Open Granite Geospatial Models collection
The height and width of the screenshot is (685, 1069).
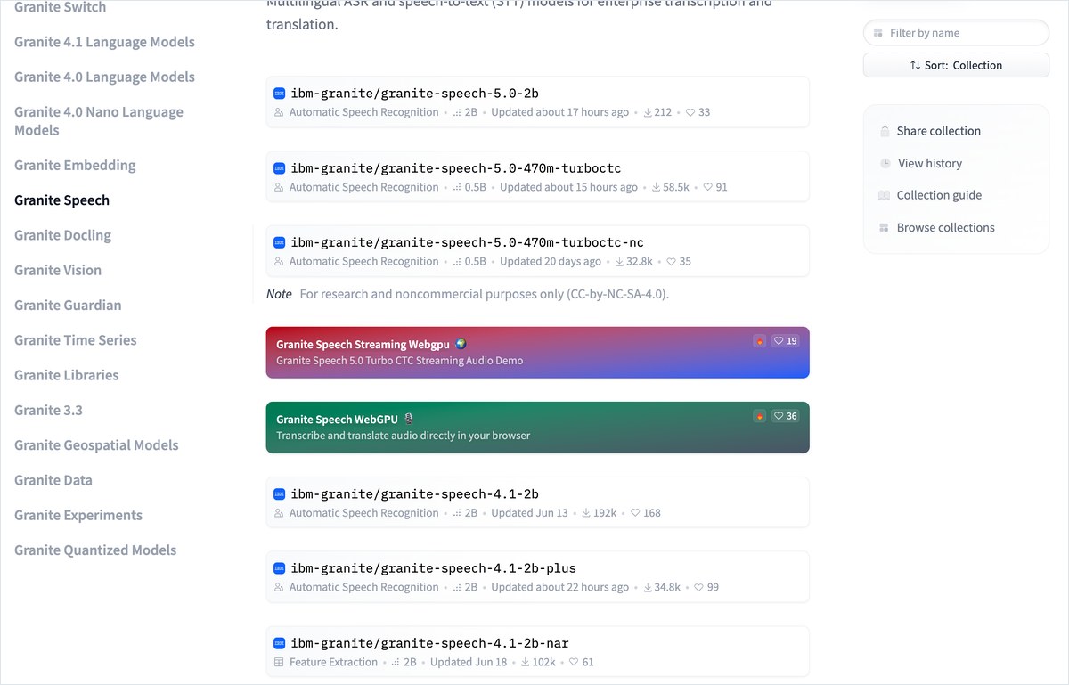click(x=96, y=445)
